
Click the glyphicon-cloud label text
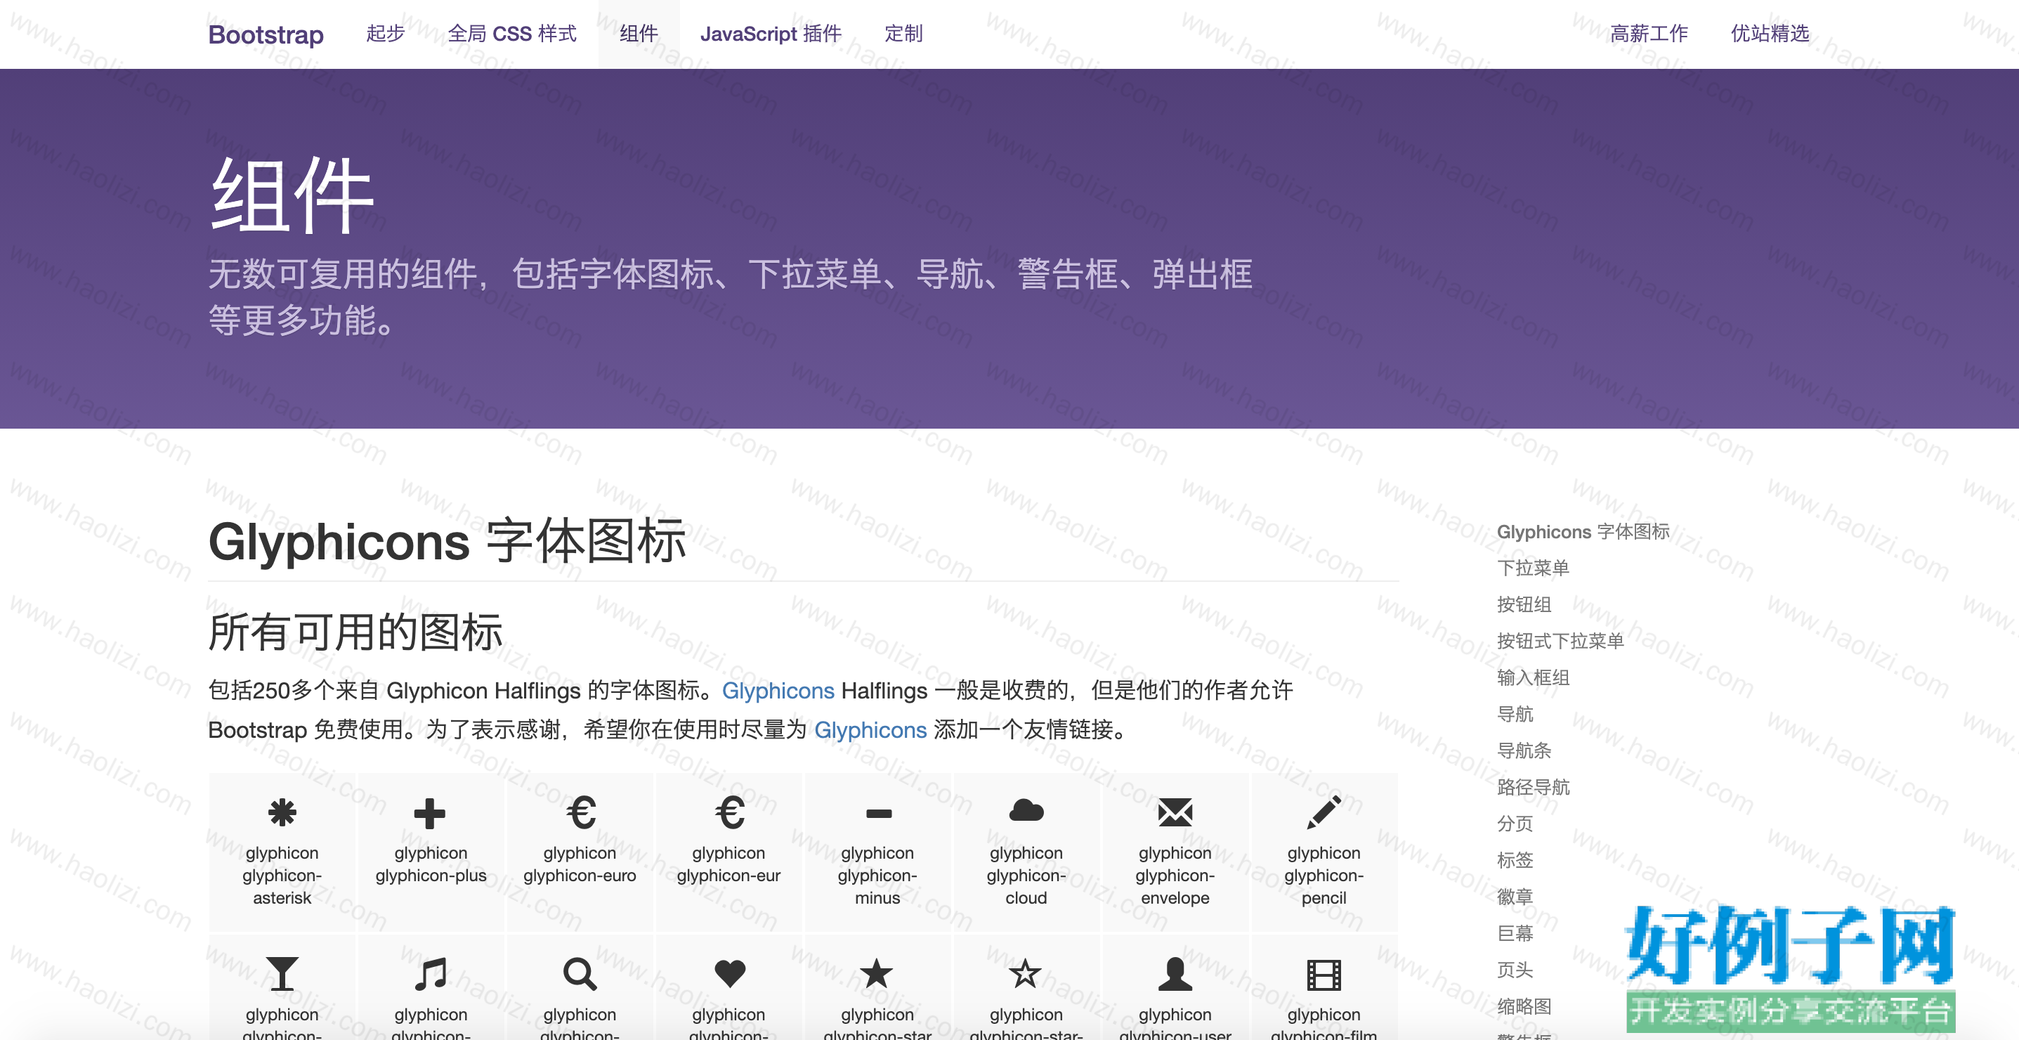[x=1026, y=876]
